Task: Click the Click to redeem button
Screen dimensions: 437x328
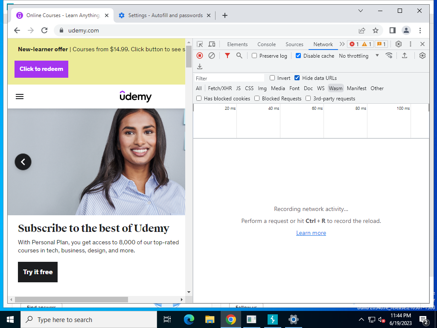Action: point(41,69)
